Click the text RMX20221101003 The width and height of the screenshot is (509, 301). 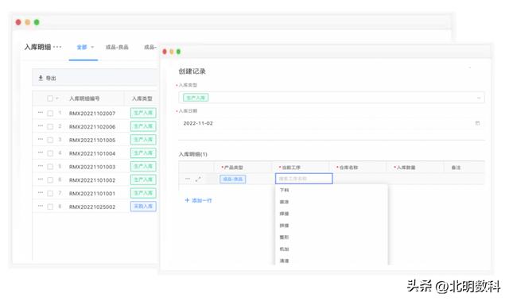92,167
